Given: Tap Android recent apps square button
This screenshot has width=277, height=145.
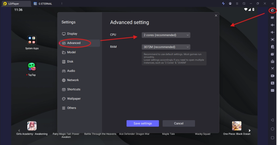Looking at the screenshot, I should click(272, 138).
